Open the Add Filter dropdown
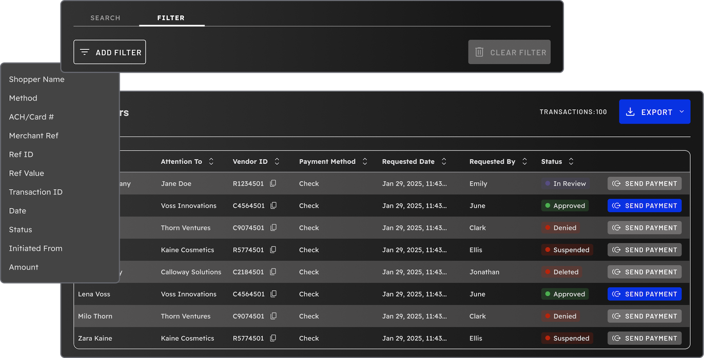The width and height of the screenshot is (704, 358). pos(110,52)
